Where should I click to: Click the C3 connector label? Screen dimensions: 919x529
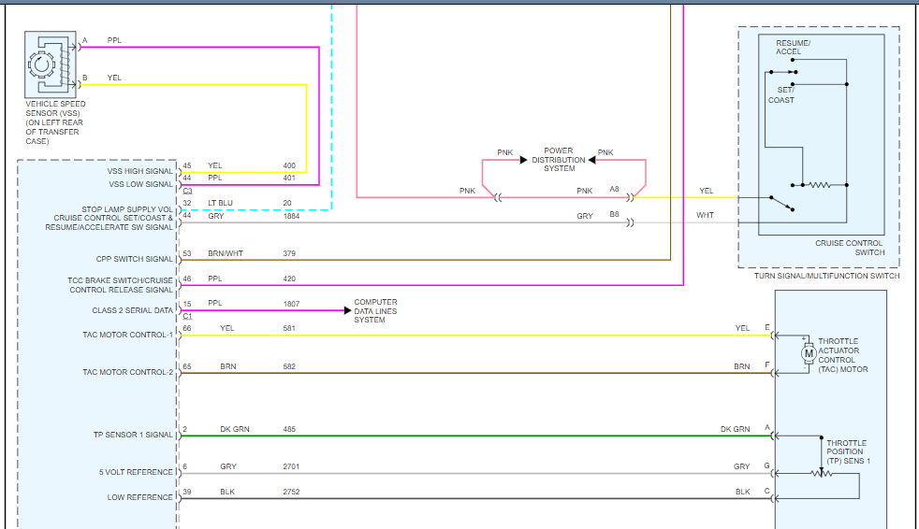coord(187,191)
